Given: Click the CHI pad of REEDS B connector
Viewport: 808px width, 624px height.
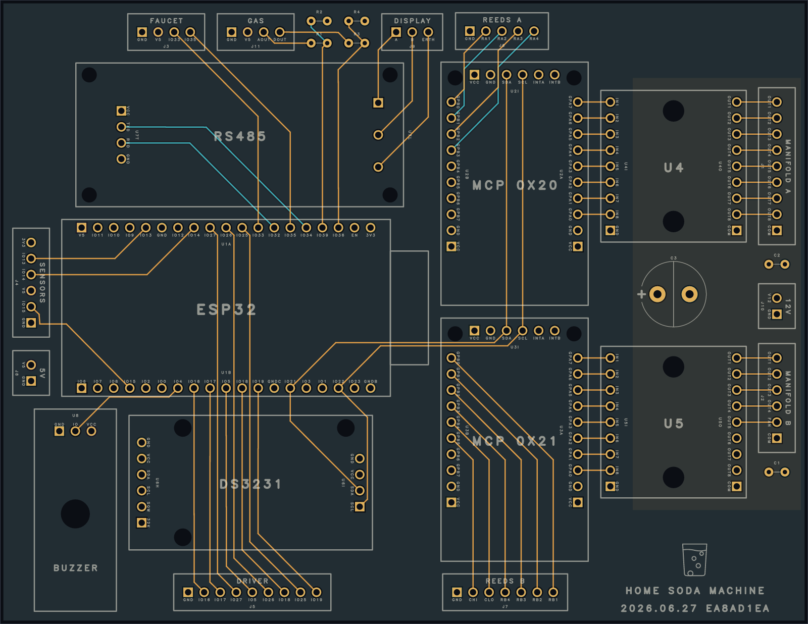Looking at the screenshot, I should click(x=473, y=592).
